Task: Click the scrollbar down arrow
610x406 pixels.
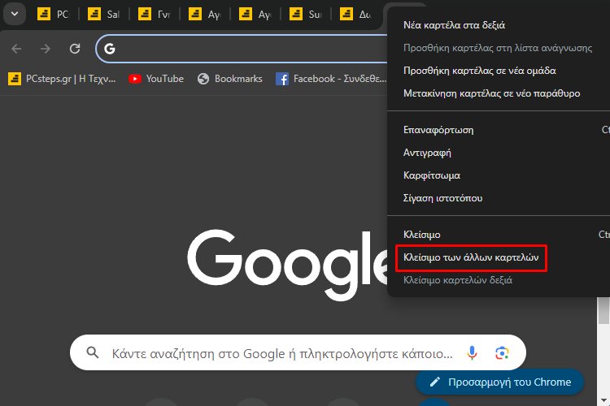Action: coord(603,400)
